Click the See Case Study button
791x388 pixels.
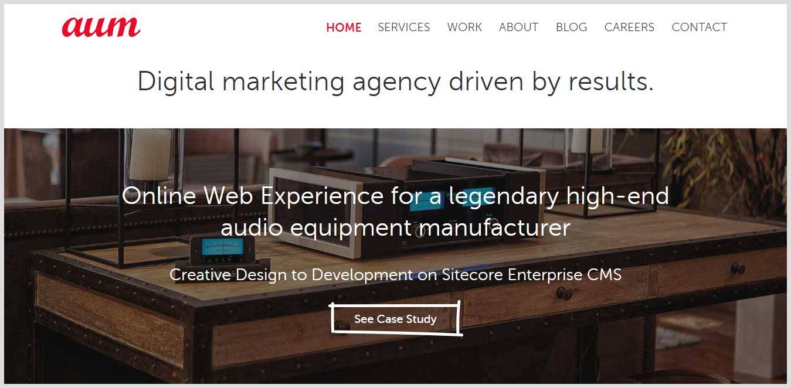coord(396,319)
